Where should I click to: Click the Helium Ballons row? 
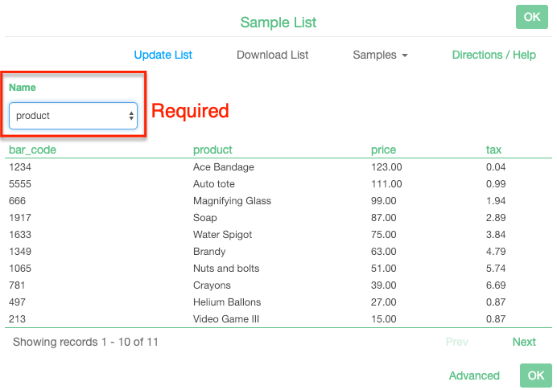coord(227,302)
